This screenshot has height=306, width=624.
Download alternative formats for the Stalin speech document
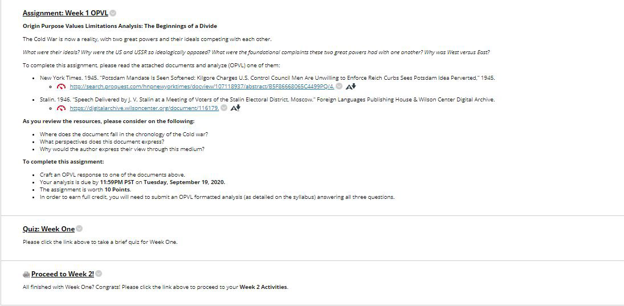click(x=235, y=108)
